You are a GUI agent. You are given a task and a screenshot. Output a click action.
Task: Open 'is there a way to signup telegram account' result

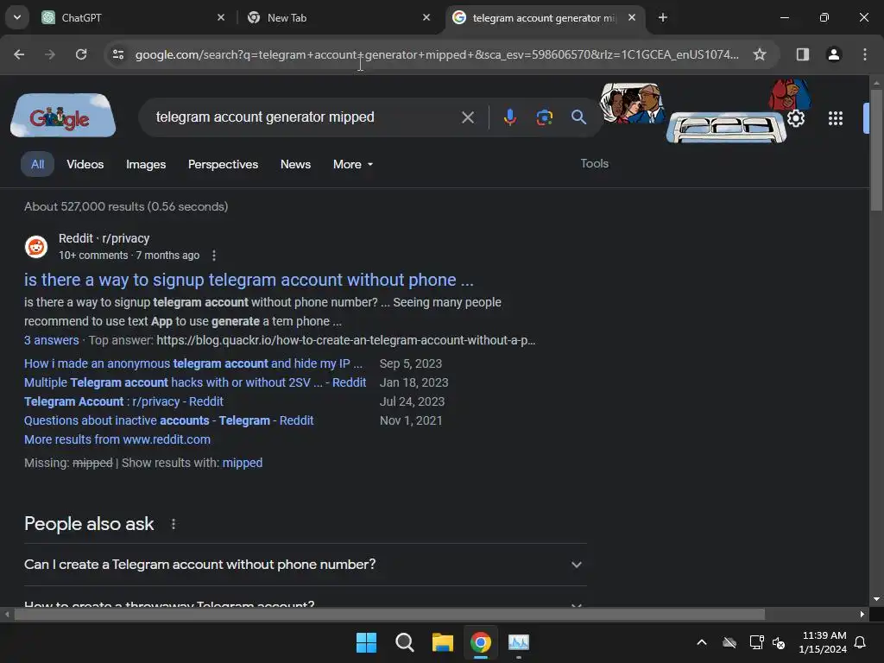249,280
